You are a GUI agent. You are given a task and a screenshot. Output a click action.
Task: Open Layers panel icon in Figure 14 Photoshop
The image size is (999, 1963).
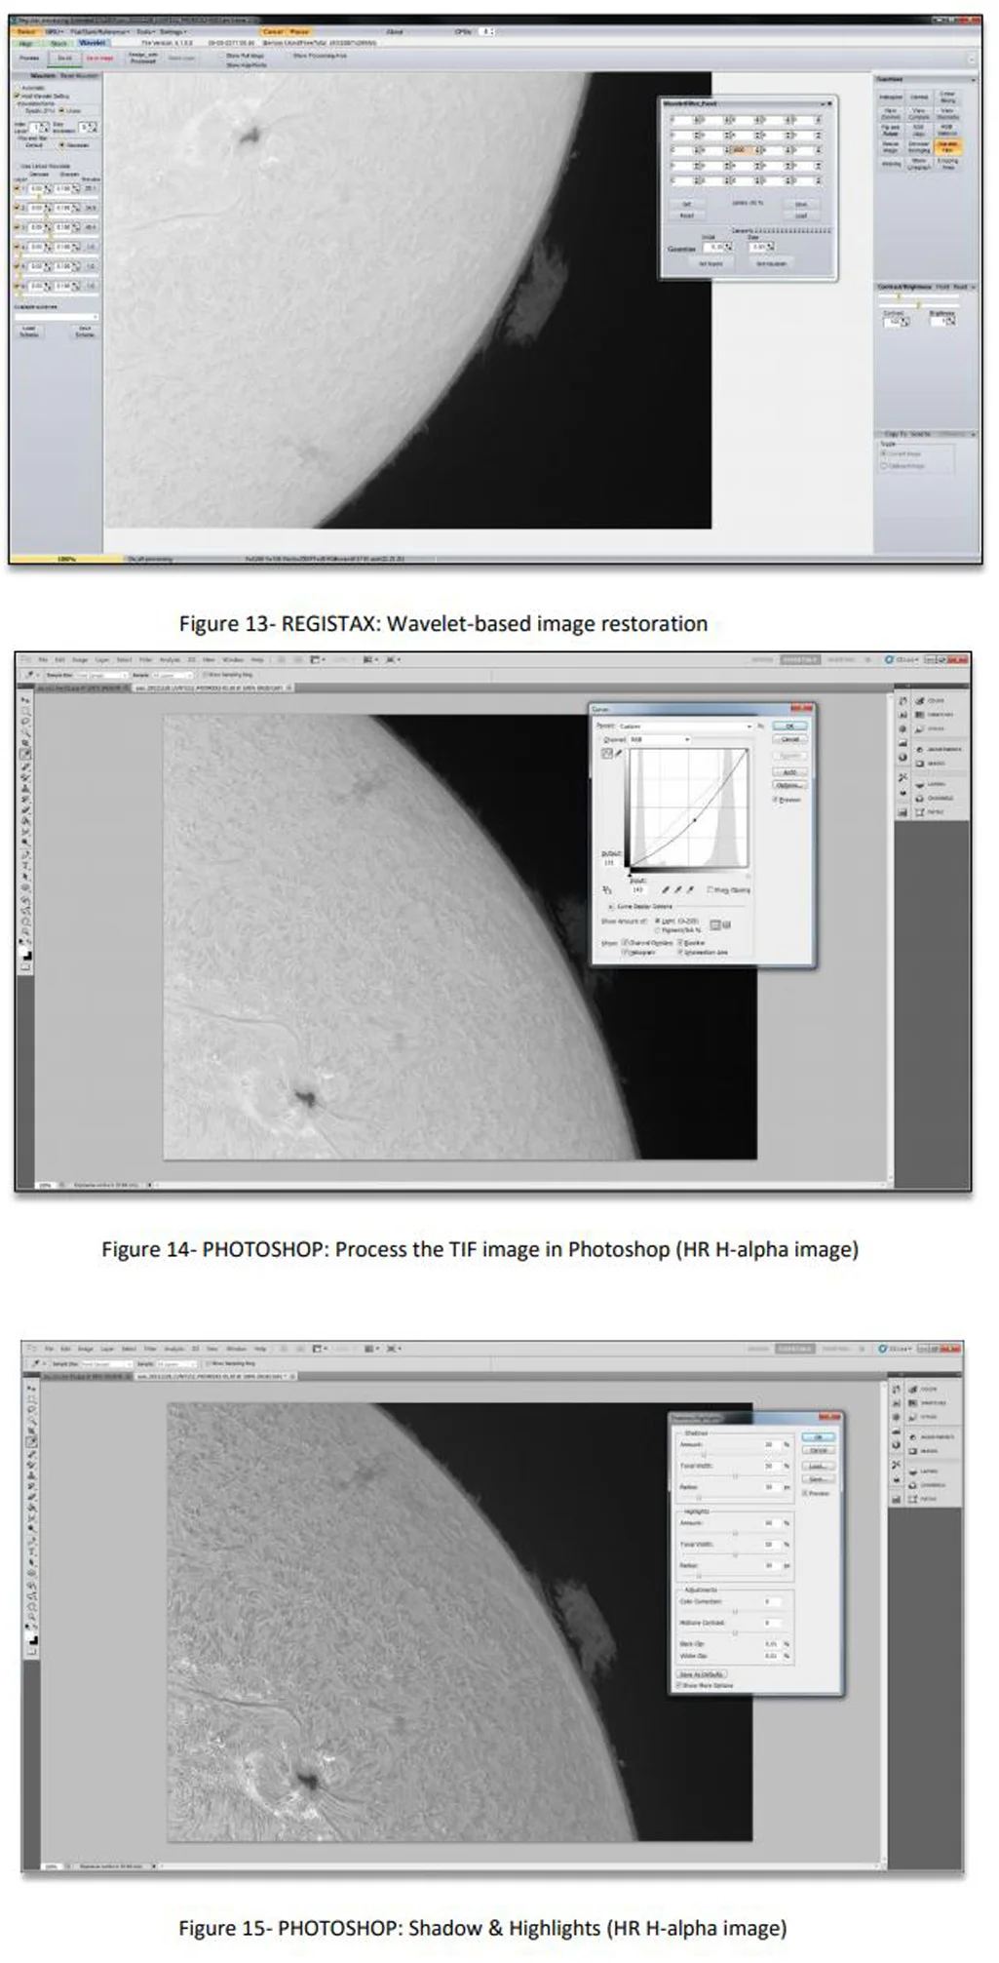(919, 784)
